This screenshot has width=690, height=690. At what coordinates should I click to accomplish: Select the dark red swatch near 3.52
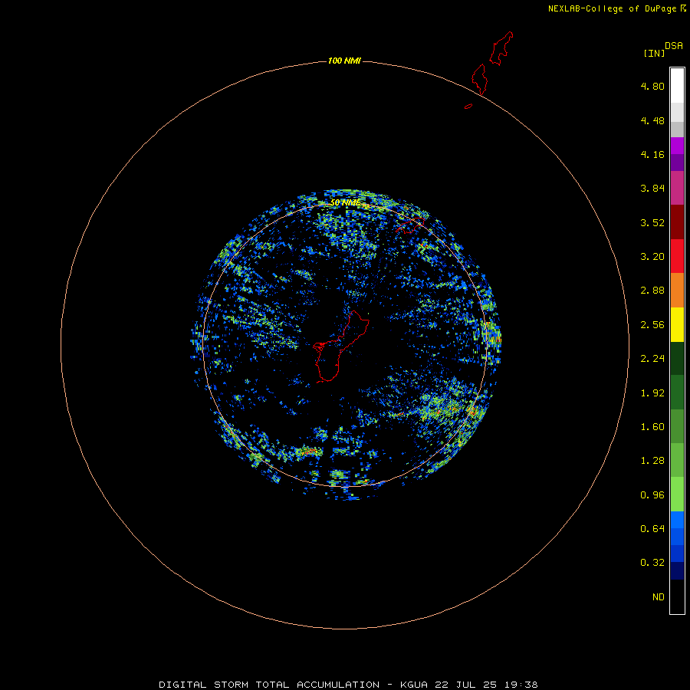tap(677, 222)
